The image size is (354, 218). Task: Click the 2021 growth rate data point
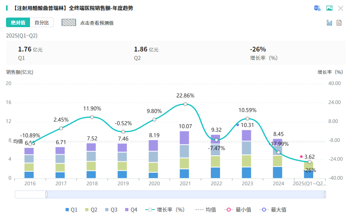coord(185,104)
